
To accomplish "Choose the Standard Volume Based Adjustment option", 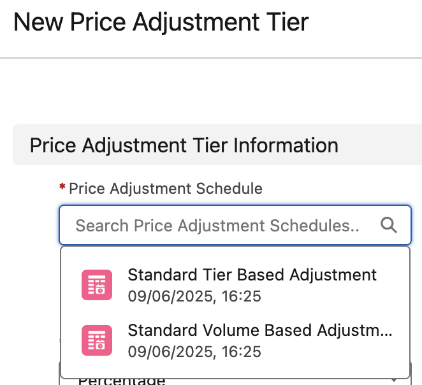I will click(x=259, y=331).
